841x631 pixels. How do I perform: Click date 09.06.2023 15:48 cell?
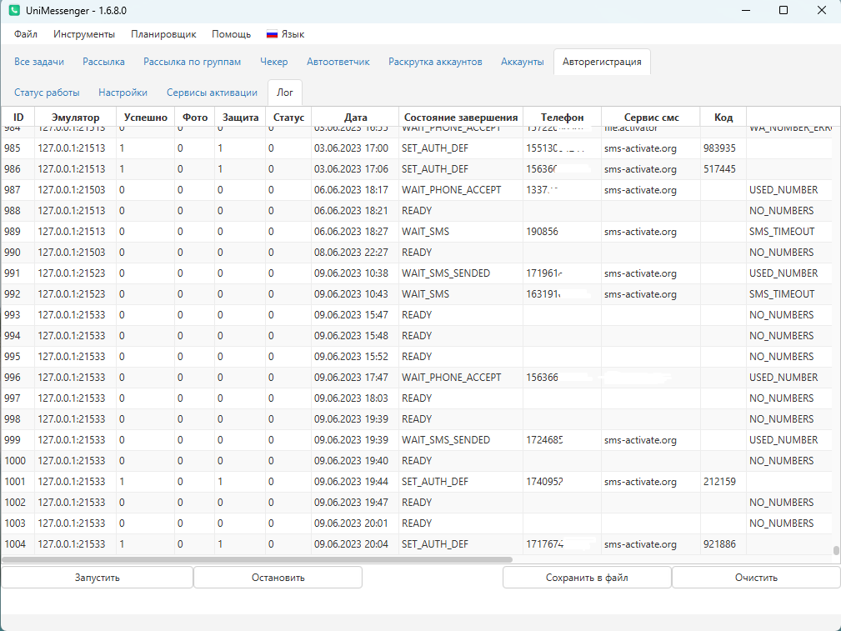tap(351, 336)
